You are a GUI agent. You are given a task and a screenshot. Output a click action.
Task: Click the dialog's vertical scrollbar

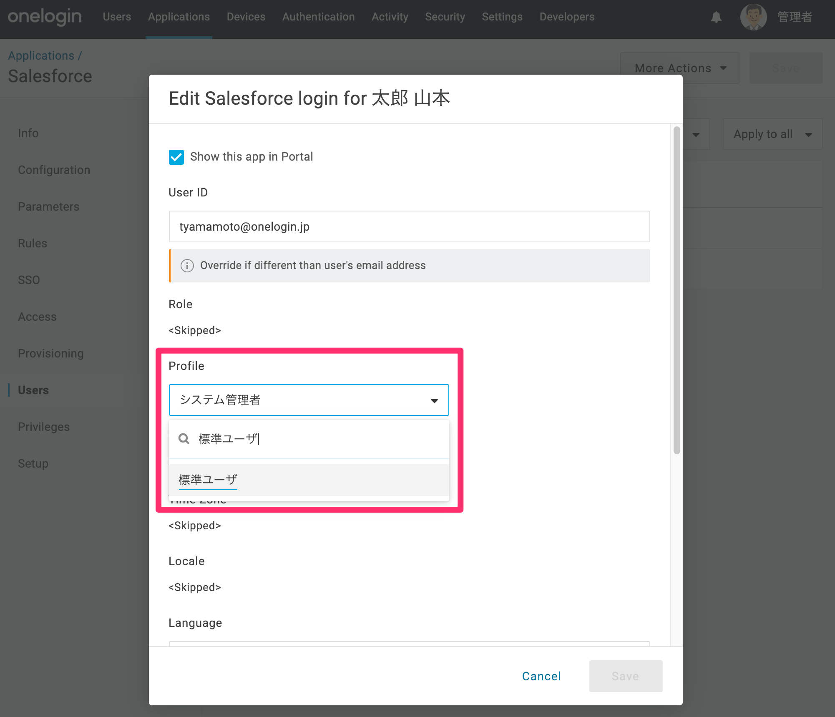[677, 290]
